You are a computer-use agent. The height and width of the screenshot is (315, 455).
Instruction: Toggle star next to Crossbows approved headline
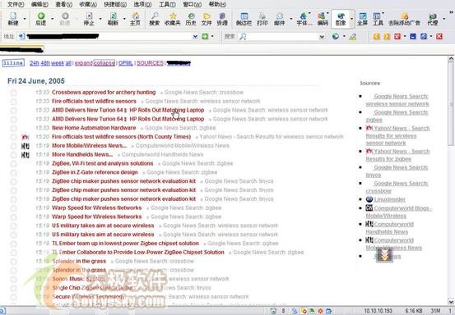click(13, 93)
